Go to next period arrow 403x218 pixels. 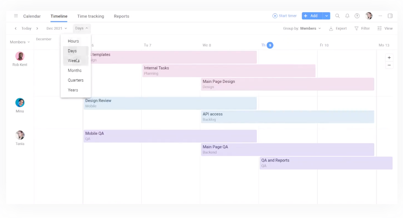37,29
